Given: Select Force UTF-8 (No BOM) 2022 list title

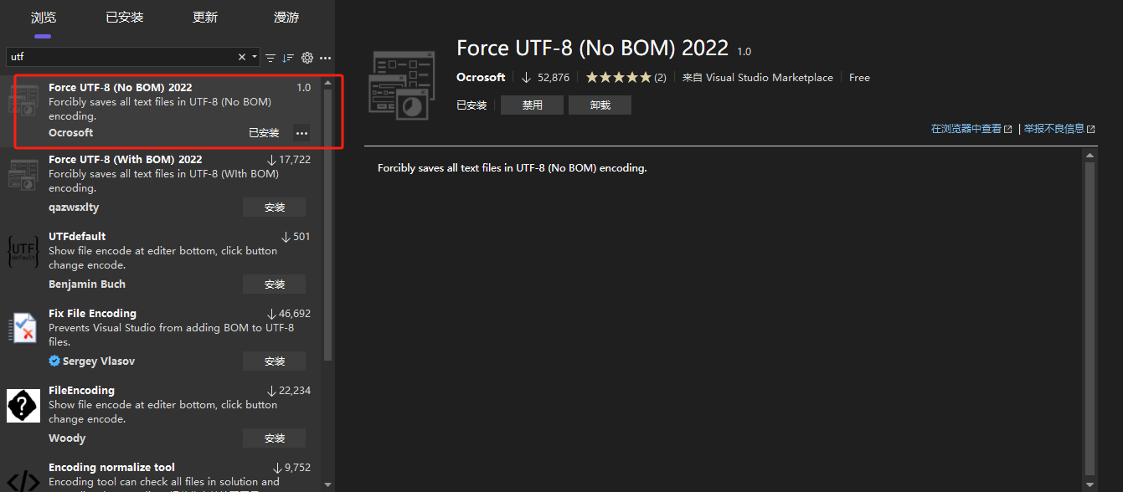Looking at the screenshot, I should tap(120, 88).
